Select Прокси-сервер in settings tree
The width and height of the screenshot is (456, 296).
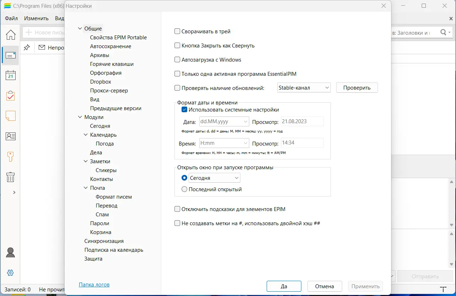point(109,91)
